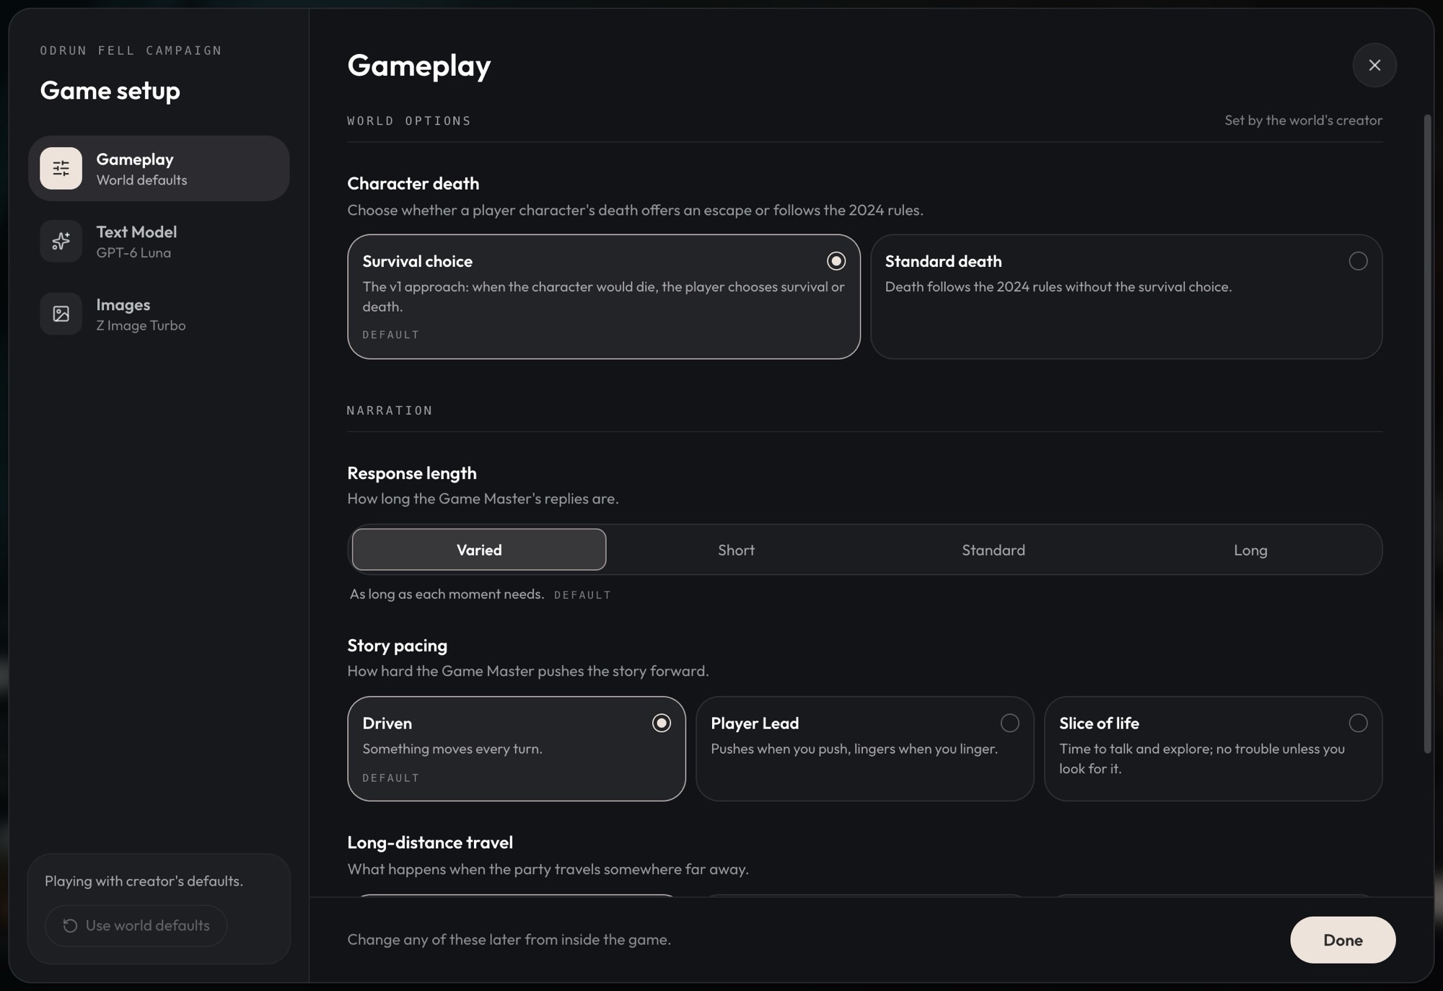
Task: Open the Gameplay World defaults section
Action: [159, 168]
